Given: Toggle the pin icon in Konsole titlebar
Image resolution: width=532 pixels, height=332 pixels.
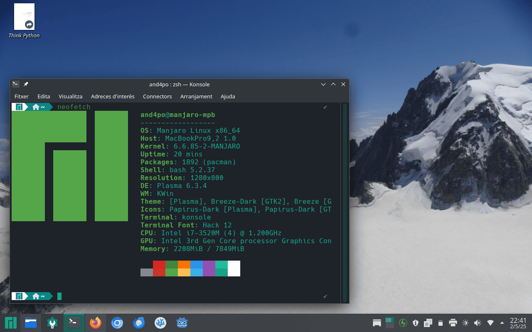Looking at the screenshot, I should [x=26, y=84].
